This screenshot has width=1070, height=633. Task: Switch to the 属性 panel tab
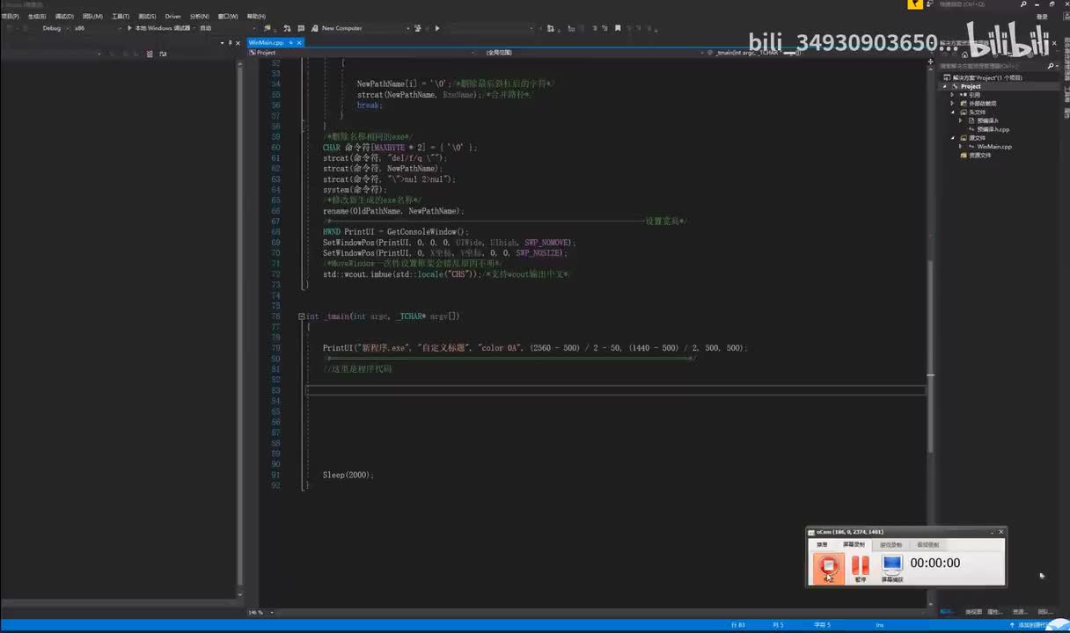tap(994, 612)
